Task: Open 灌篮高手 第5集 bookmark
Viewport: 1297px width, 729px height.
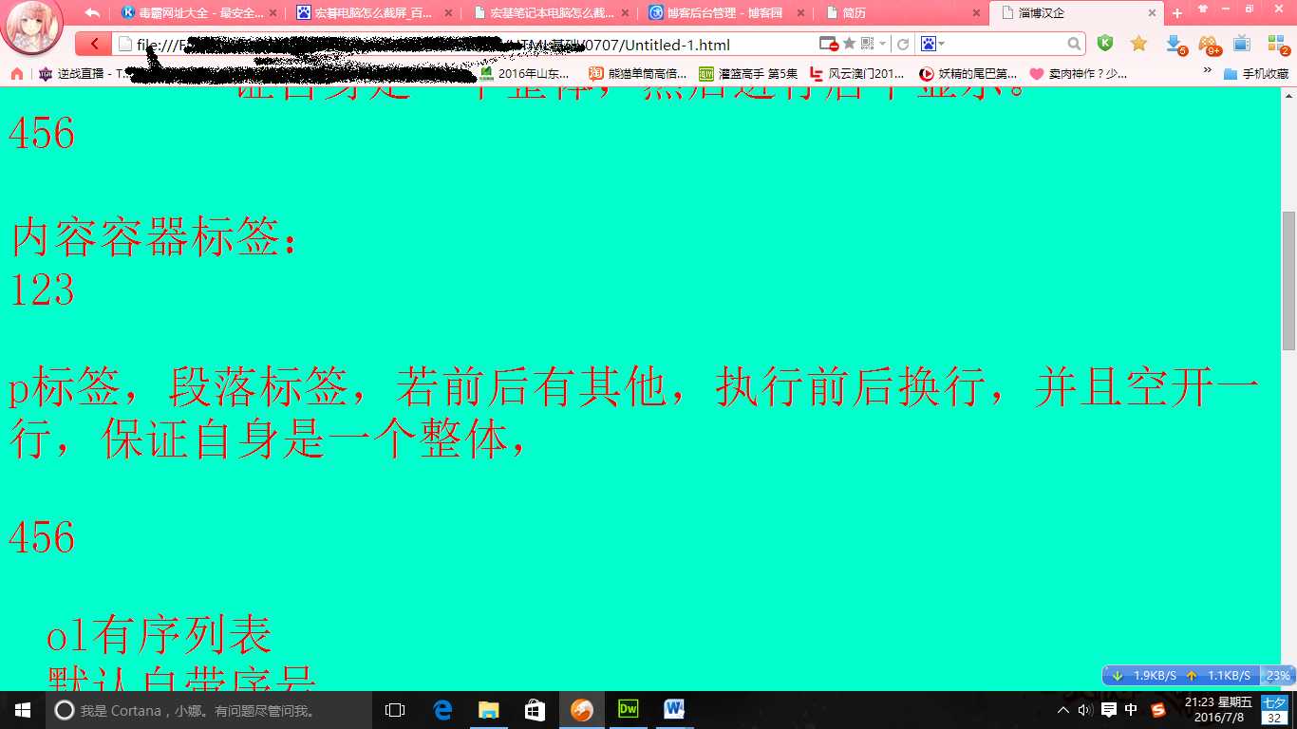Action: (x=747, y=73)
